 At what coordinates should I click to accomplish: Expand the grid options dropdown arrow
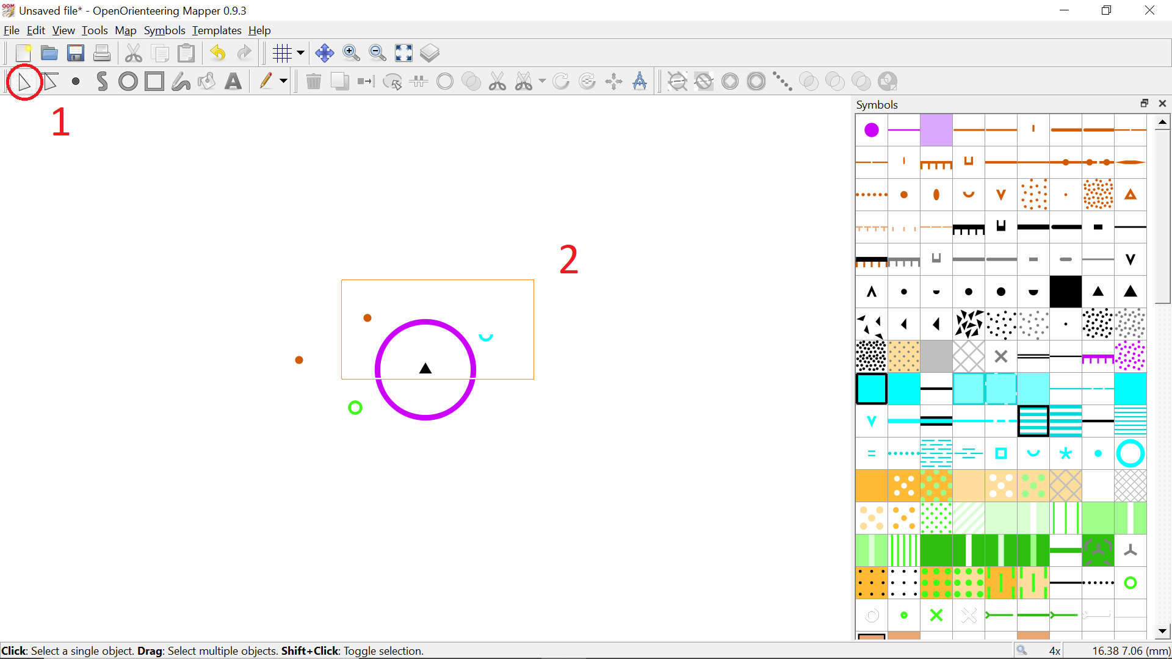point(300,53)
